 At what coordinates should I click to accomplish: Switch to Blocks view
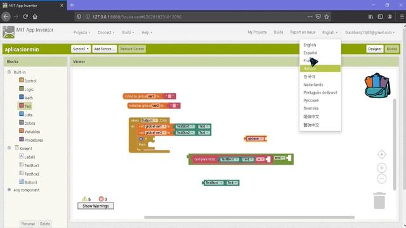[x=392, y=49]
